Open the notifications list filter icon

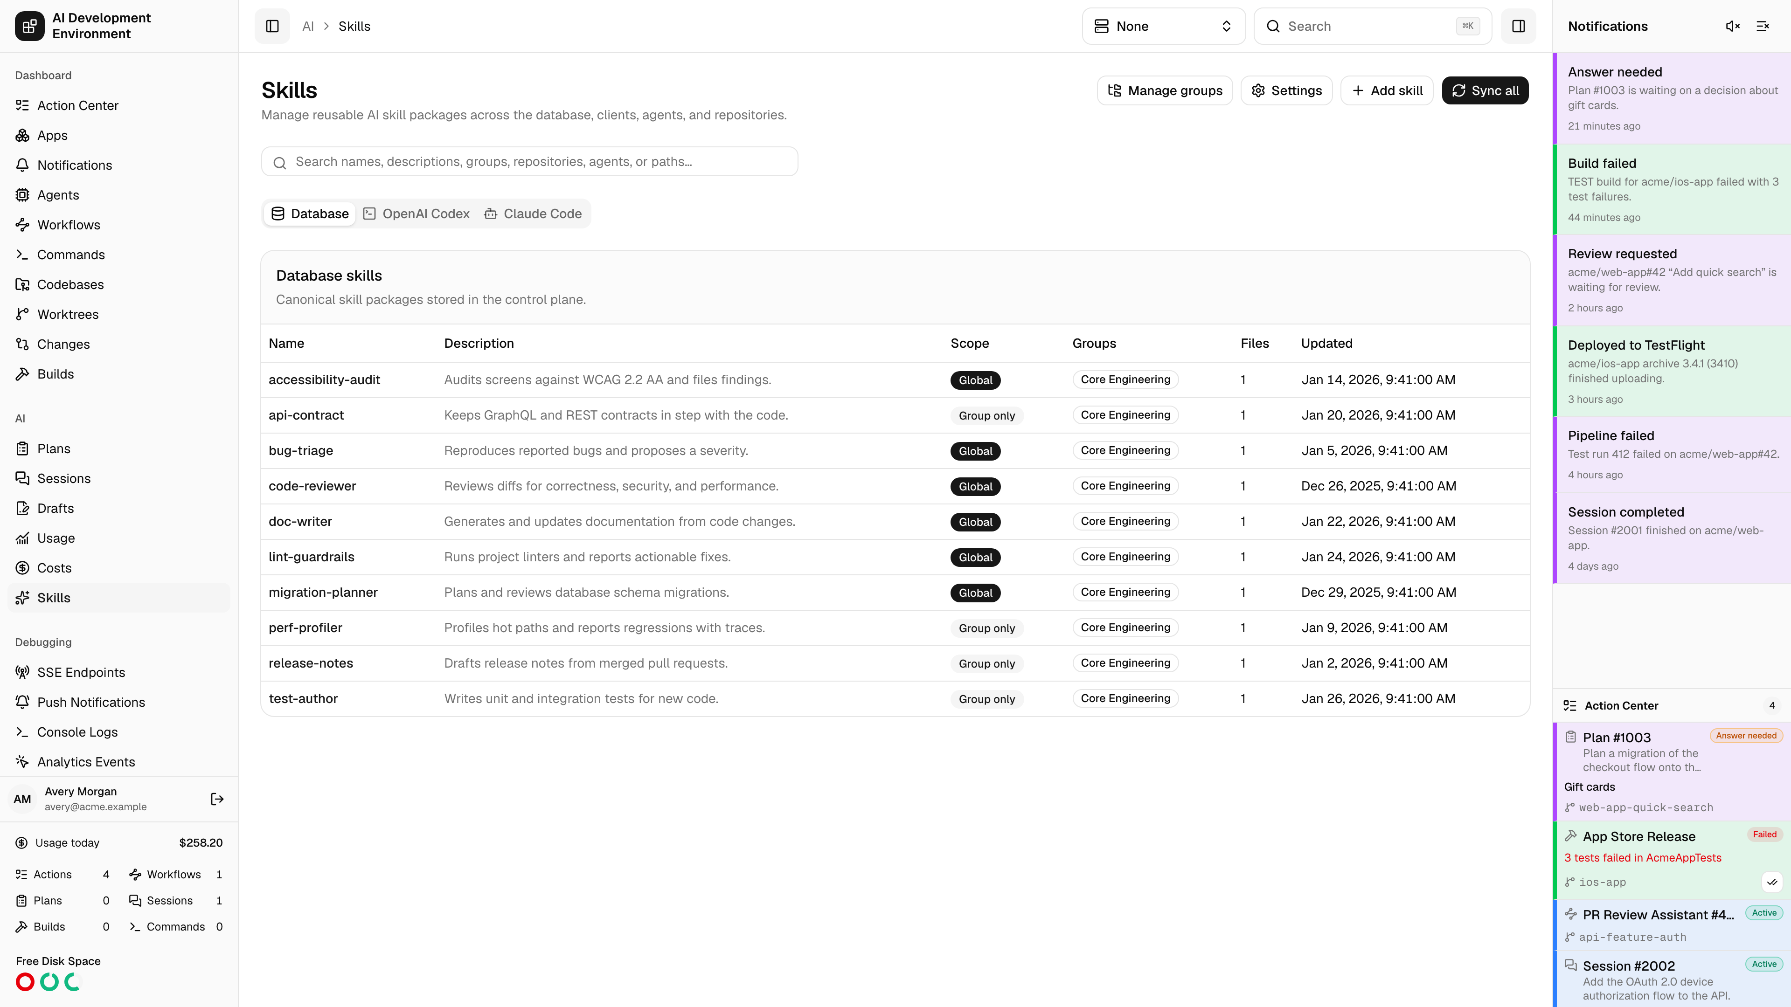pos(1763,26)
